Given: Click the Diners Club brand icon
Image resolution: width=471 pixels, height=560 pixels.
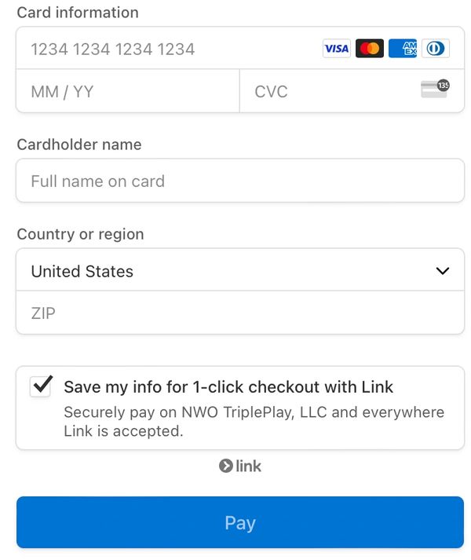Looking at the screenshot, I should 434,49.
